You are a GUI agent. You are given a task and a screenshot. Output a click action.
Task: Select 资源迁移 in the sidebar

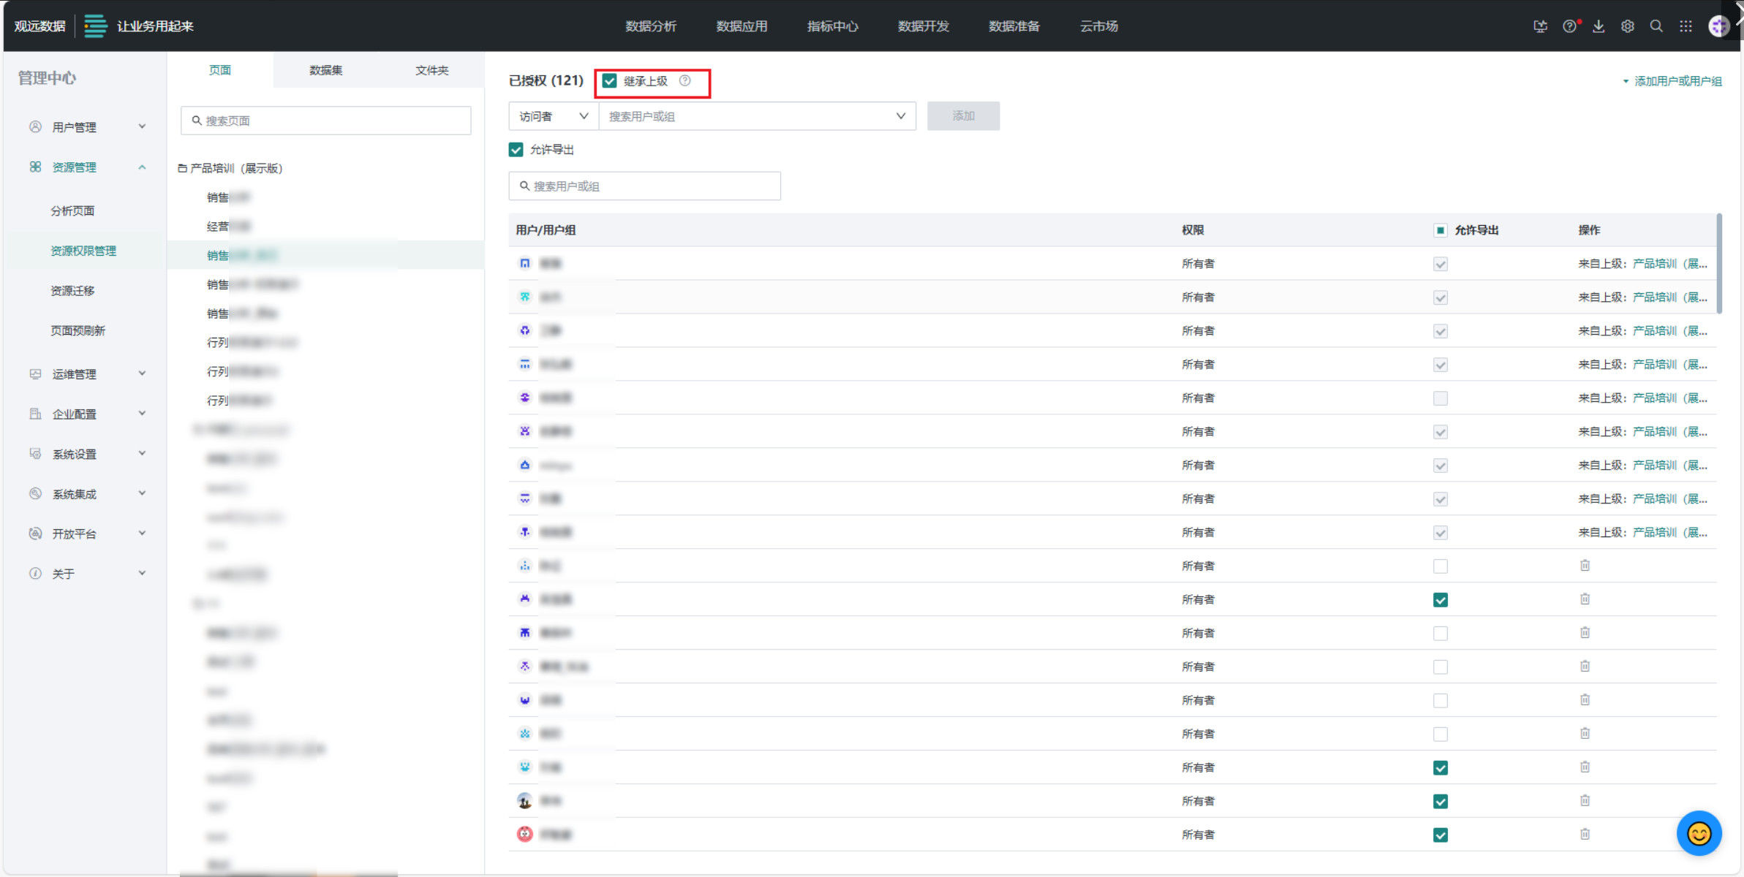[72, 291]
